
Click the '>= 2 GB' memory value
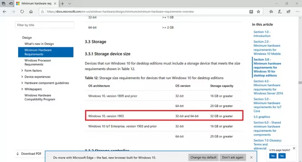[x=168, y=27]
